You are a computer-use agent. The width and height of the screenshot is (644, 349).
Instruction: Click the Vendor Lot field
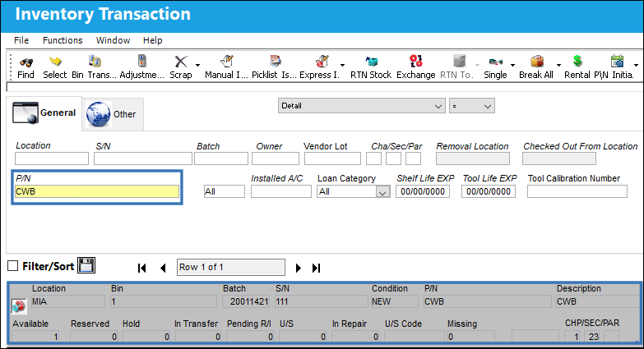point(332,158)
